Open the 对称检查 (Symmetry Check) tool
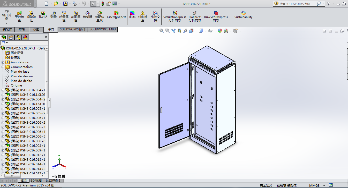Screen dimensions: 348x188 pyautogui.click(x=142, y=15)
